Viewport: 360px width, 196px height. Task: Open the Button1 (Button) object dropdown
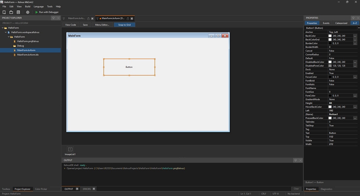[x=359, y=28]
